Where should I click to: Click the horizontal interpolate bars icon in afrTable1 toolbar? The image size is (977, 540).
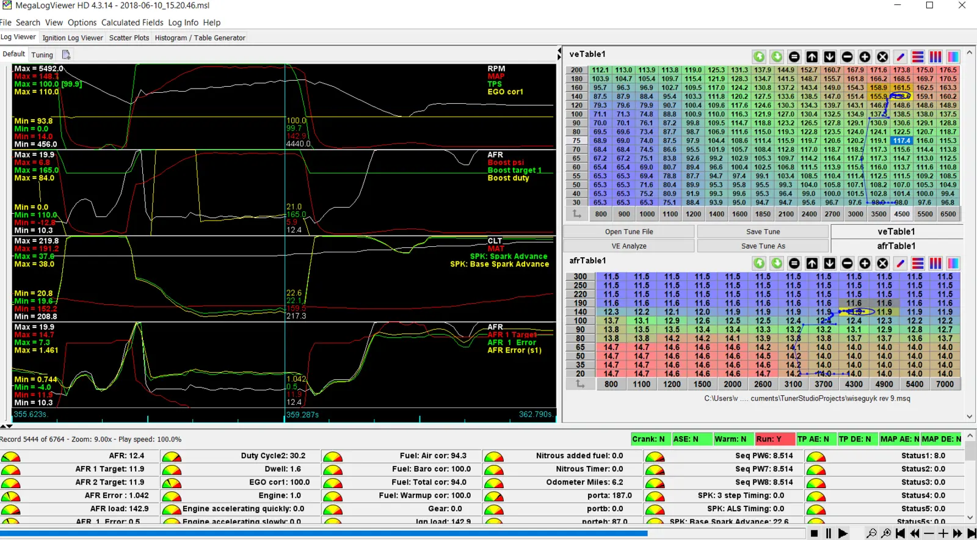click(918, 263)
